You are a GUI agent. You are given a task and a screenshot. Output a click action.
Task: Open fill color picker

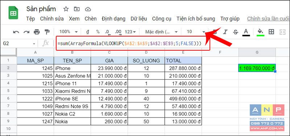pyautogui.click(x=261, y=32)
